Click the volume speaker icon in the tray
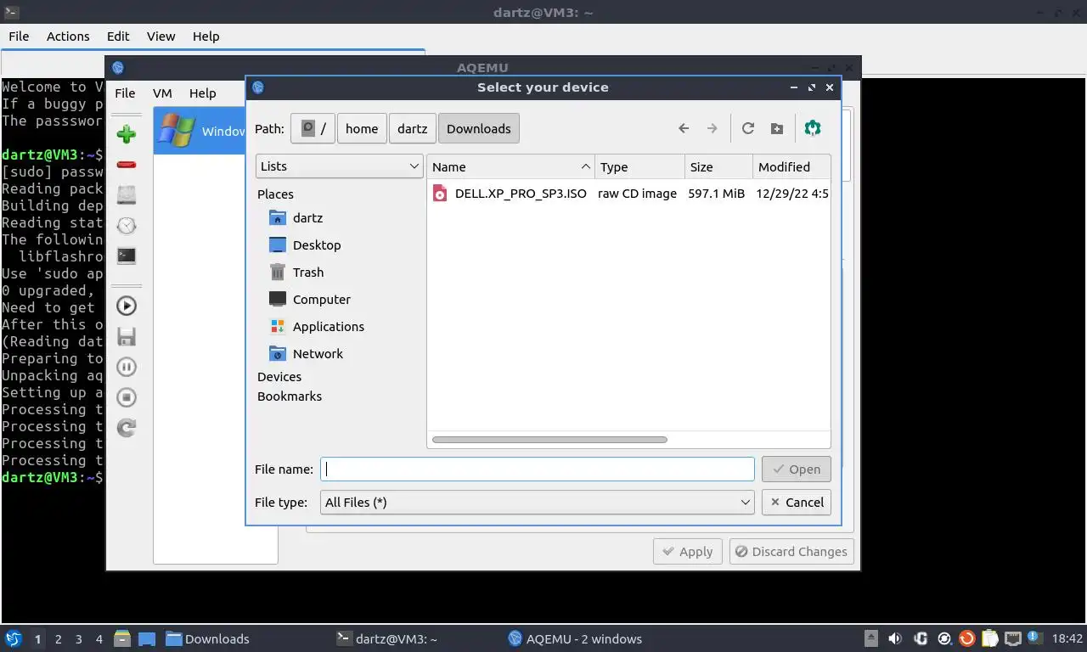This screenshot has height=652, width=1087. (x=895, y=638)
